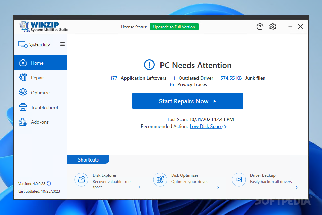Viewport: 322px width, 215px height.
Task: Click the 1 Outdated Driver count
Action: [174, 78]
